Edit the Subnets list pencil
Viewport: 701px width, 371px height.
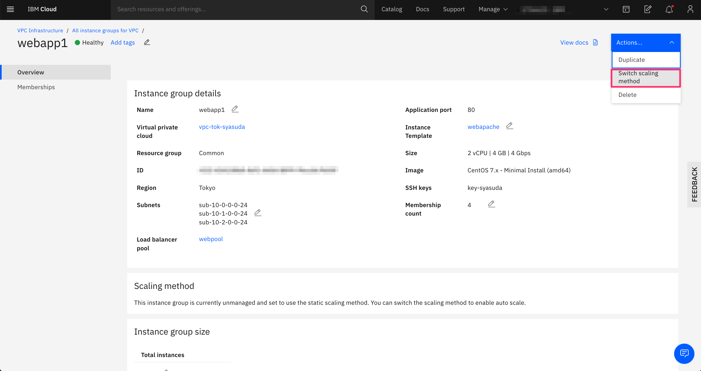tap(258, 213)
